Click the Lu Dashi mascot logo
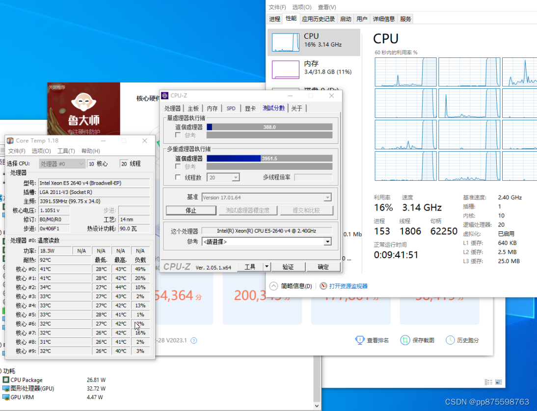 click(83, 102)
